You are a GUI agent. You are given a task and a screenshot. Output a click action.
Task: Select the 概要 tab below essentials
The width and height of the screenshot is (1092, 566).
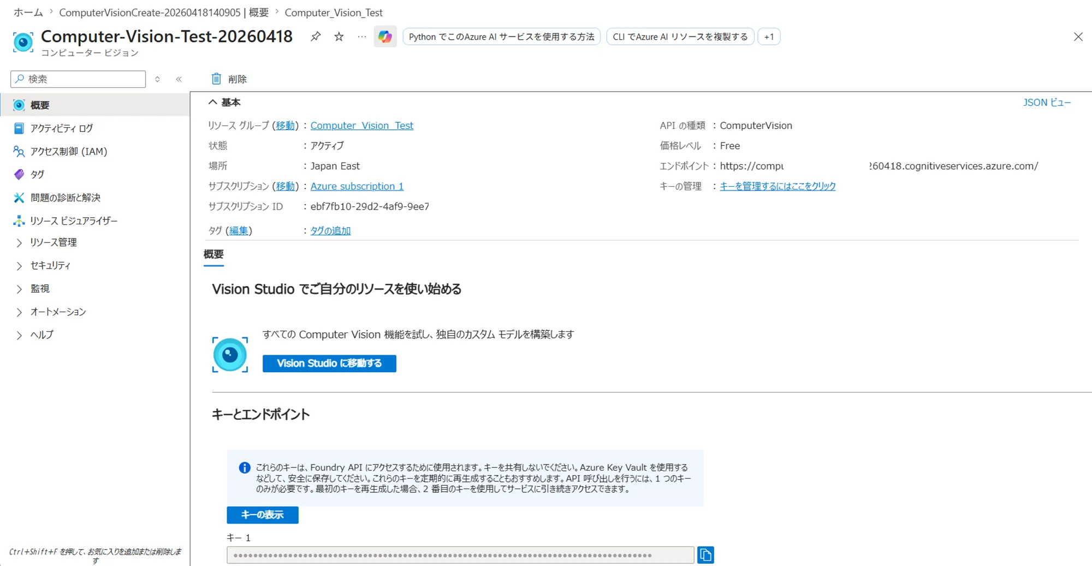(213, 254)
